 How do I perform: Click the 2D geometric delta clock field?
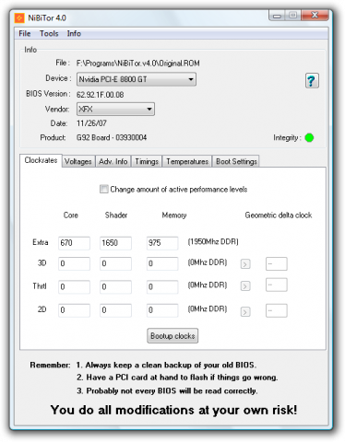277,310
